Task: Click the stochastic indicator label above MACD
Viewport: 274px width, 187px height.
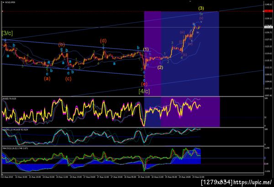Action: coord(15,130)
